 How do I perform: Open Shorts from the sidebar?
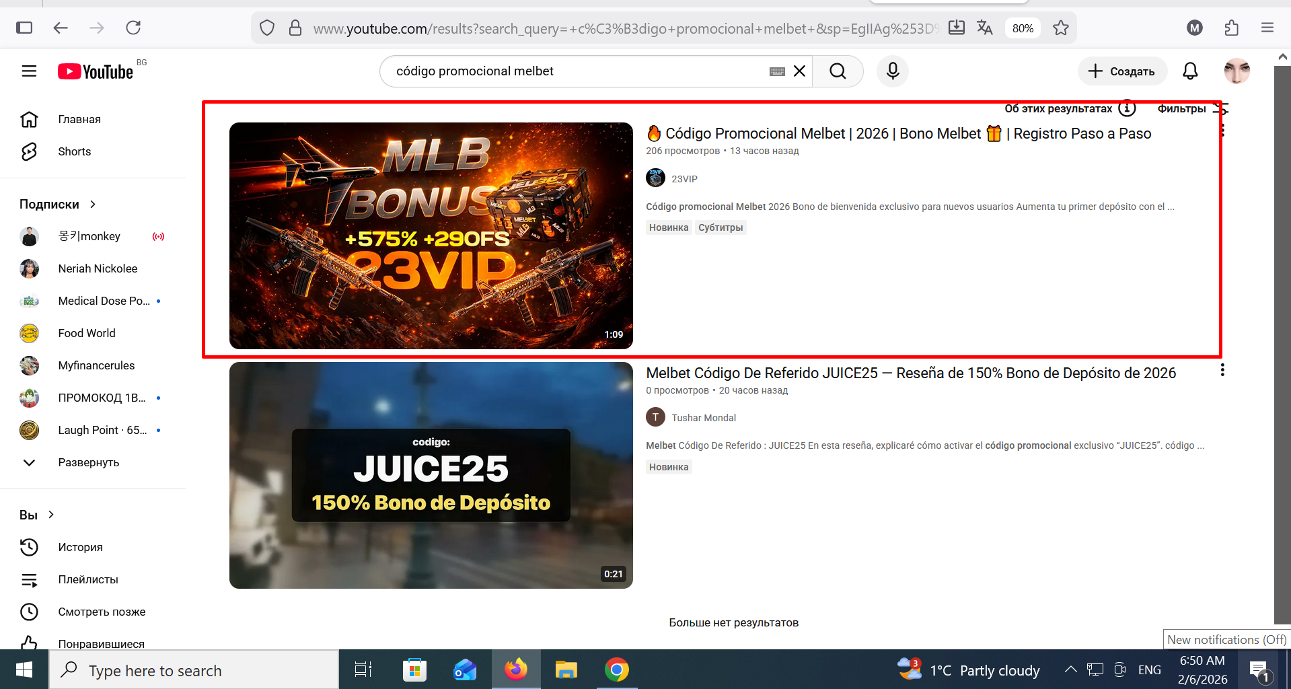click(x=74, y=151)
